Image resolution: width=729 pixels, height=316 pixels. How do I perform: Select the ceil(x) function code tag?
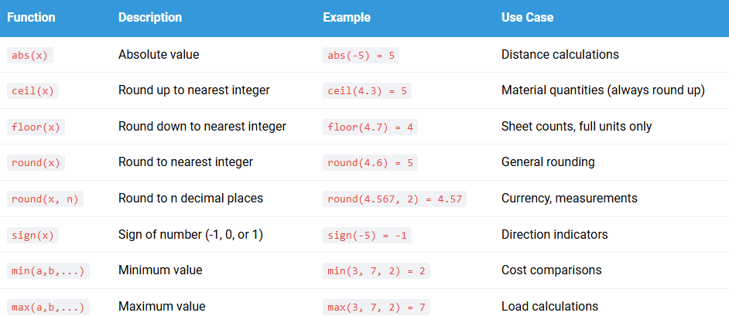[x=33, y=91]
